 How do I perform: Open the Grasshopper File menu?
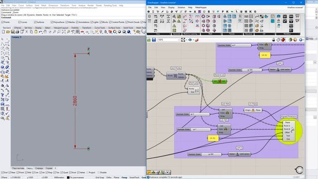150,7
